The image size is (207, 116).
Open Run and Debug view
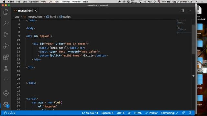[x=6, y=46]
